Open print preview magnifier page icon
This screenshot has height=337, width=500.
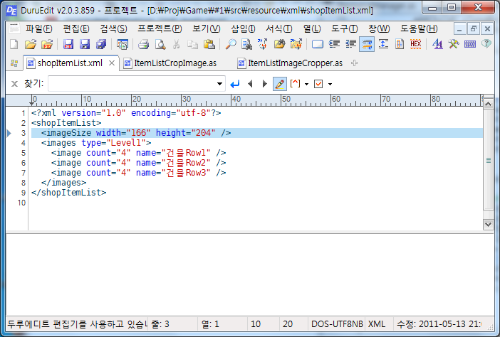tap(160, 44)
